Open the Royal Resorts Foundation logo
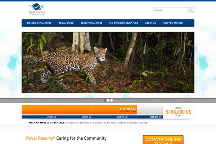This screenshot has height=144, width=216. coord(37,9)
